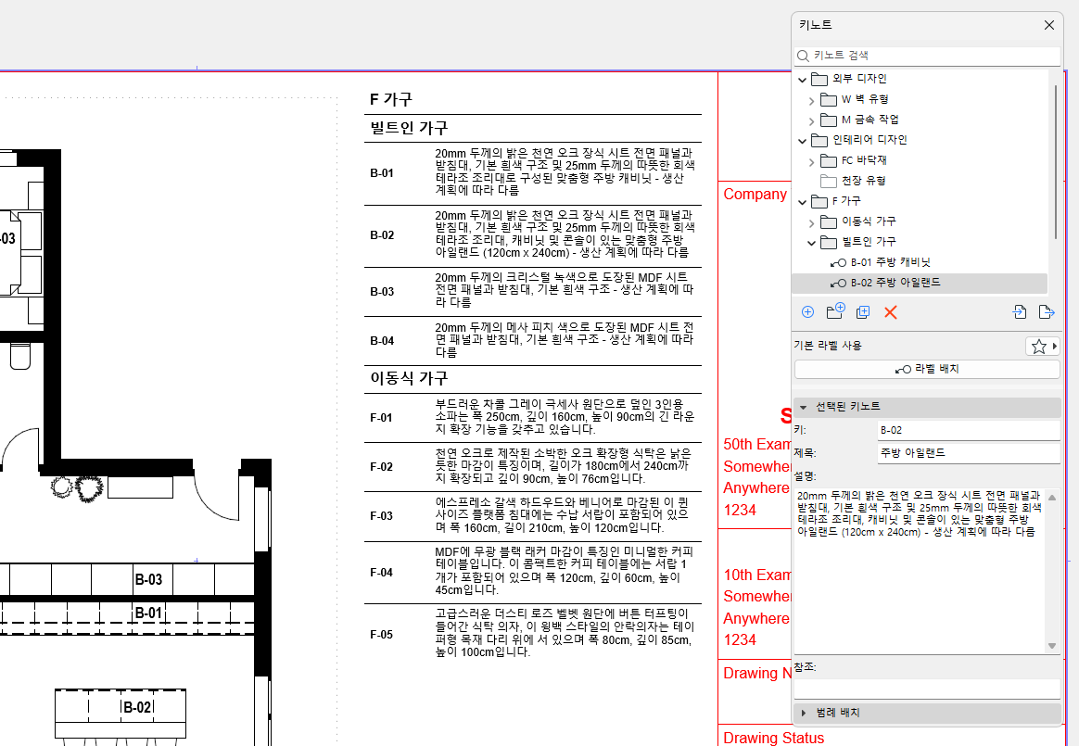Click the keynote tree vertical scrollbar
The width and height of the screenshot is (1079, 746).
click(x=1056, y=162)
